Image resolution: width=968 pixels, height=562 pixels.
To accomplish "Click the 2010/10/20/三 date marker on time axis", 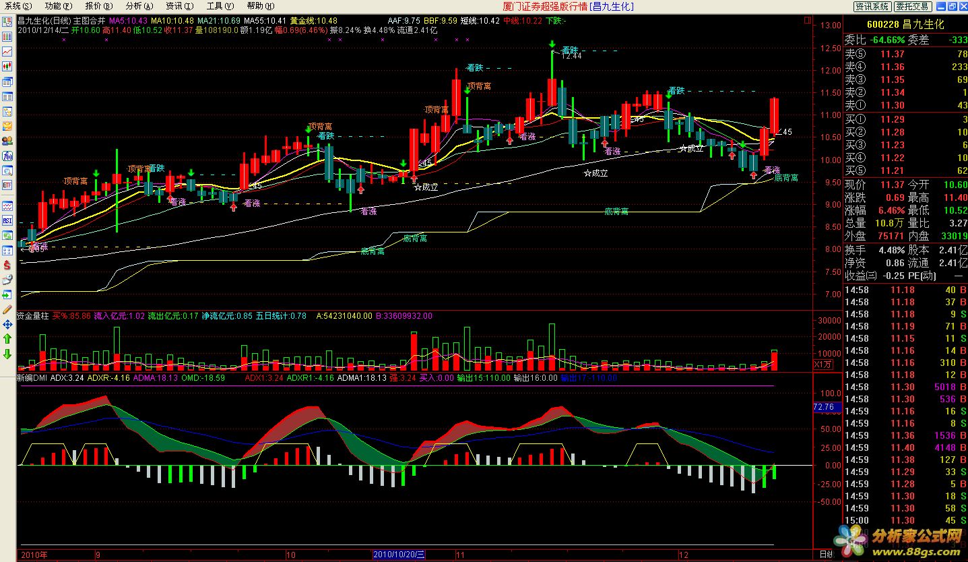I will [399, 555].
